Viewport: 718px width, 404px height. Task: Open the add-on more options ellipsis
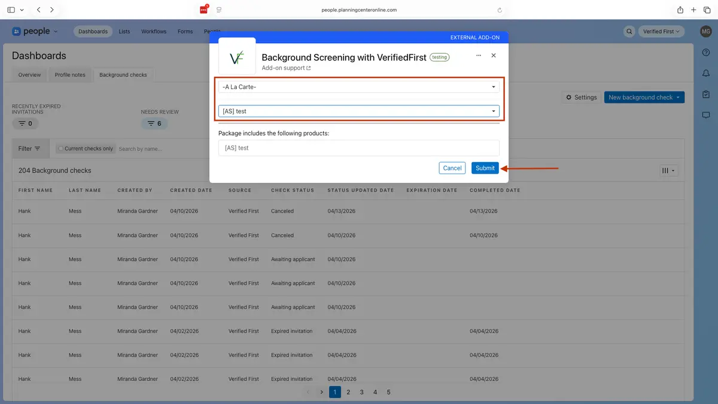479,55
